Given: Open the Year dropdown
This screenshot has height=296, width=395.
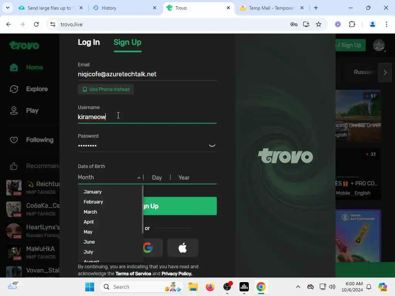Looking at the screenshot, I should (x=184, y=178).
